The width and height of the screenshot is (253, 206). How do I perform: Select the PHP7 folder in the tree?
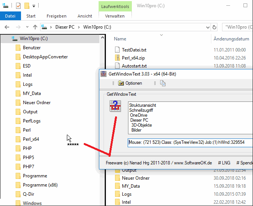click(x=28, y=167)
